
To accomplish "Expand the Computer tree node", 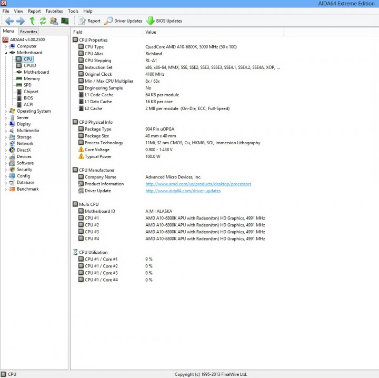I will 6,46.
